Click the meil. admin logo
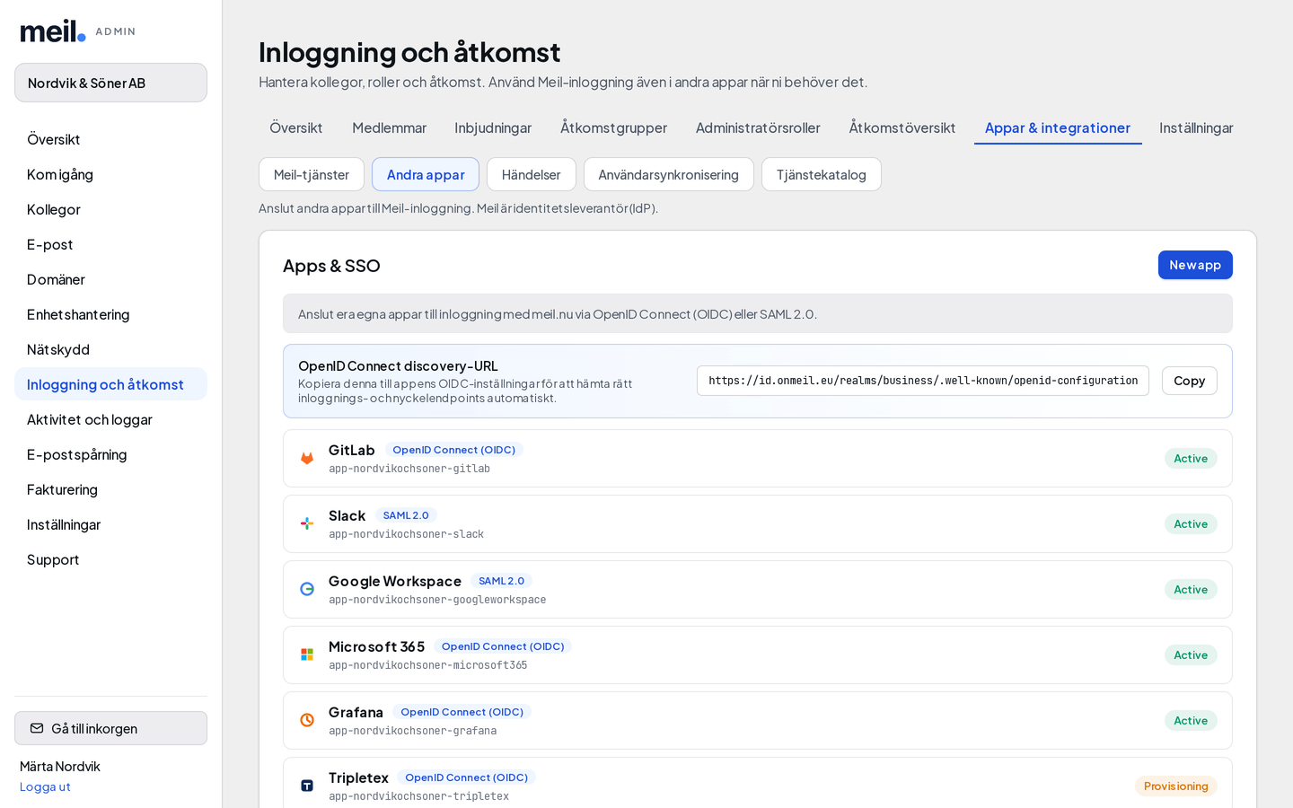 pos(78,31)
